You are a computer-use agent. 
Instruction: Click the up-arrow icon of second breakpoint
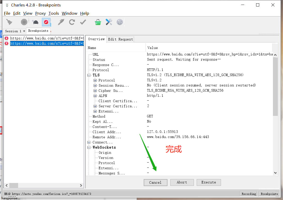(6, 43)
